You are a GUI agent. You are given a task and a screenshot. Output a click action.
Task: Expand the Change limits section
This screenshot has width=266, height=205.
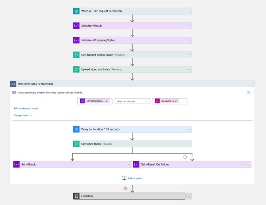[23, 115]
